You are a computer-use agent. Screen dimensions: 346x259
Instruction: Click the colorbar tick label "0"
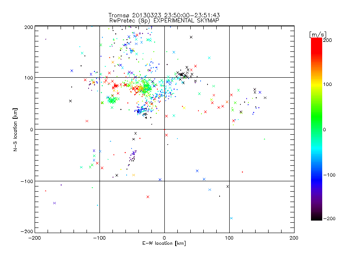point(324,130)
